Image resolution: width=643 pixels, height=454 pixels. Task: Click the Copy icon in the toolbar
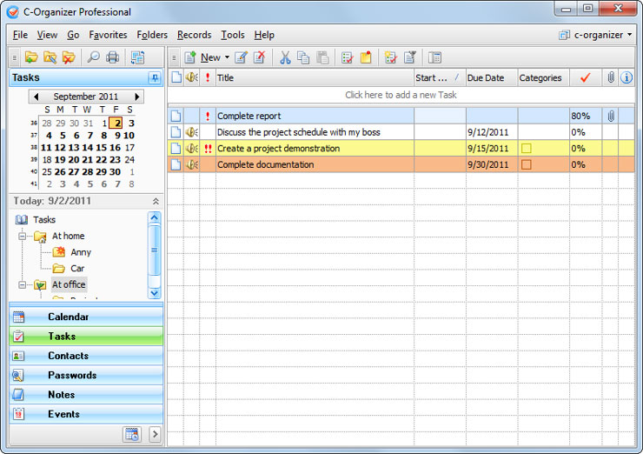303,57
